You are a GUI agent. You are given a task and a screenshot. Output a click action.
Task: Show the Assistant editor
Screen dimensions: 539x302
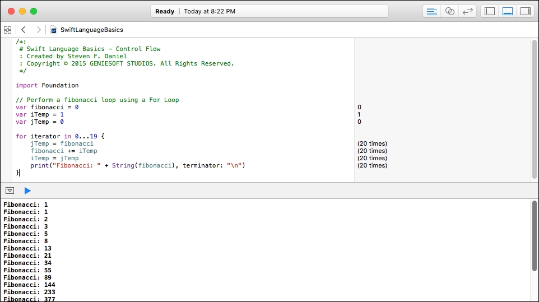449,11
